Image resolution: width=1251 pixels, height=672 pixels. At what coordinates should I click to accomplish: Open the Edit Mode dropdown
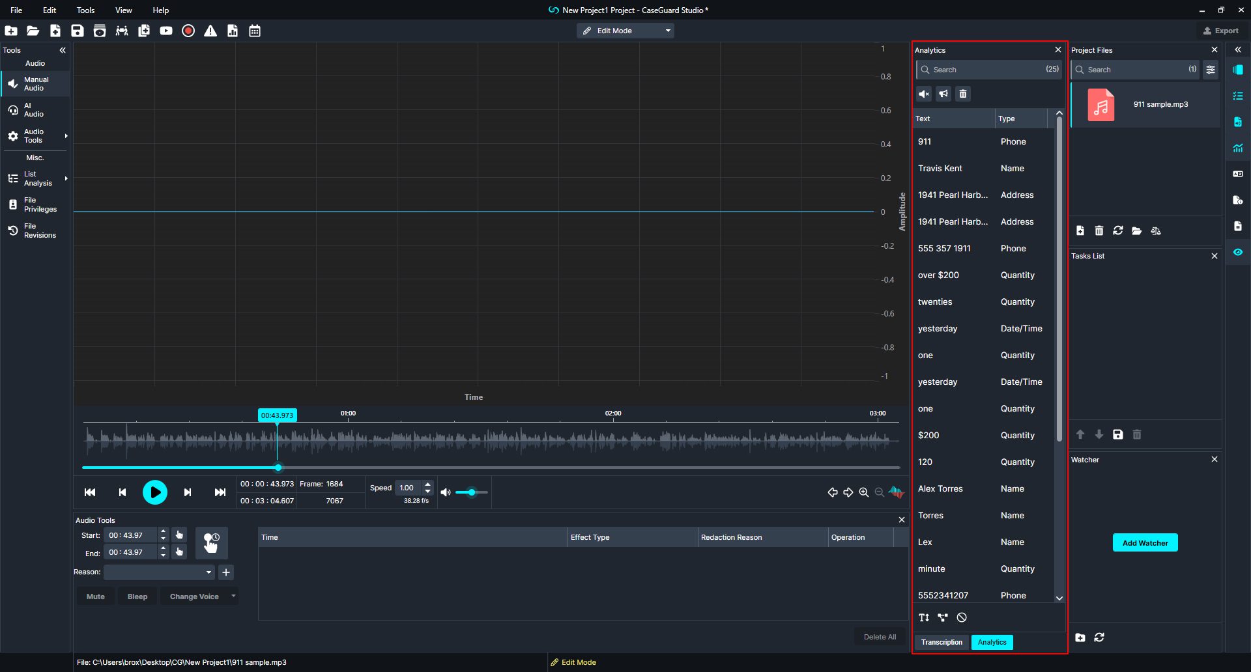[625, 31]
